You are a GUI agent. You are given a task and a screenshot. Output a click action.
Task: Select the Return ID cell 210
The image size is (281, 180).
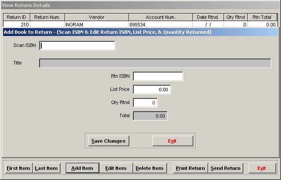(x=17, y=25)
